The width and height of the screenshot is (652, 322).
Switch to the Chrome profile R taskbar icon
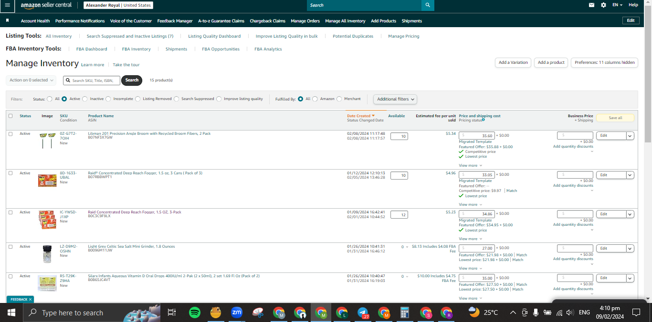(446, 312)
